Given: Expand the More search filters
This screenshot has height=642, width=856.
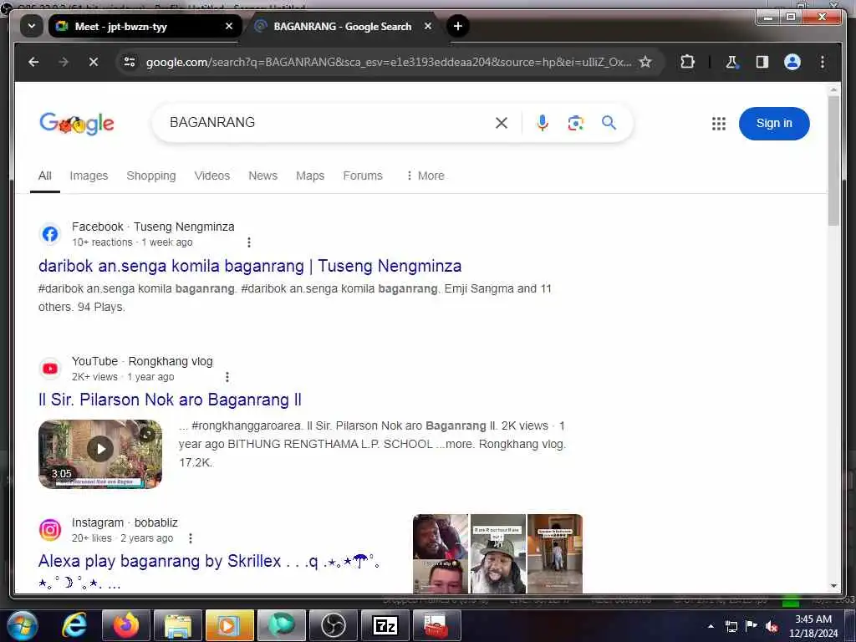Looking at the screenshot, I should point(425,176).
